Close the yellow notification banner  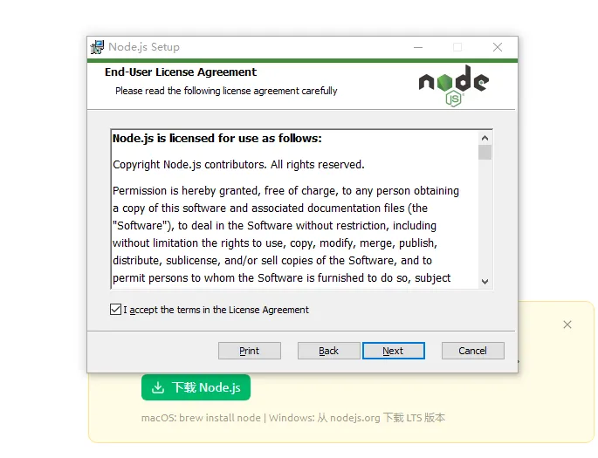tap(567, 325)
